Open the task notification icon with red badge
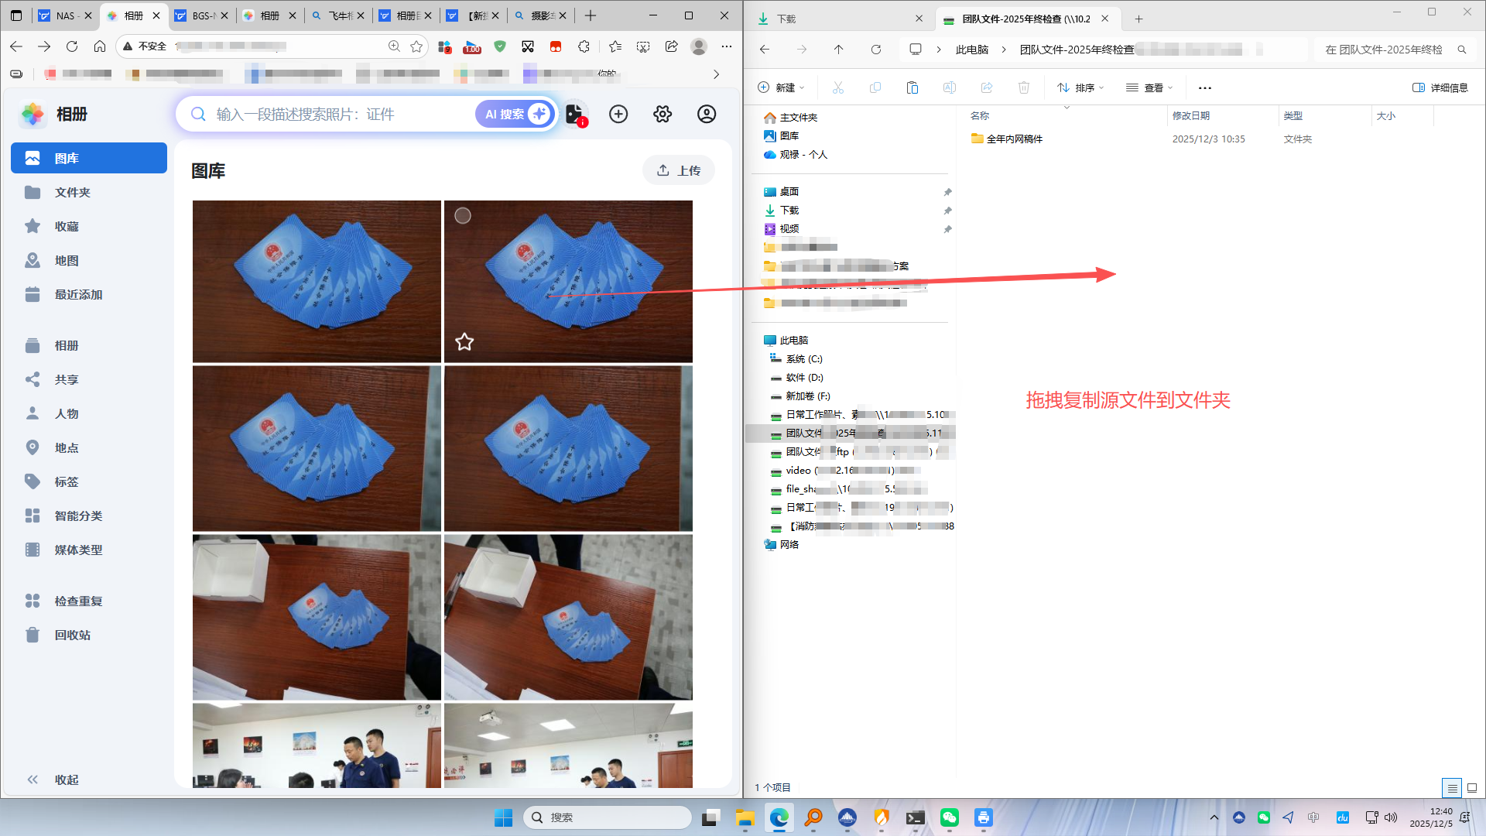The image size is (1486, 836). 575,115
